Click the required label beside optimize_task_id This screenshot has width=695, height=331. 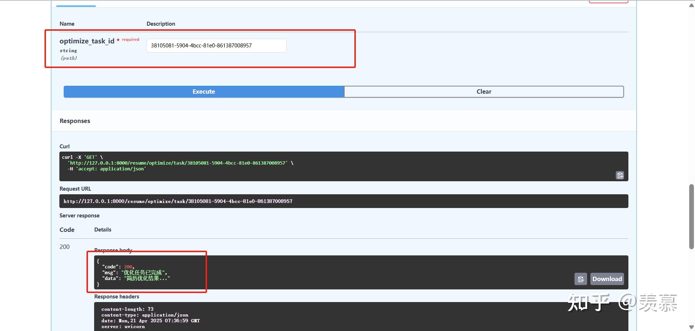130,39
